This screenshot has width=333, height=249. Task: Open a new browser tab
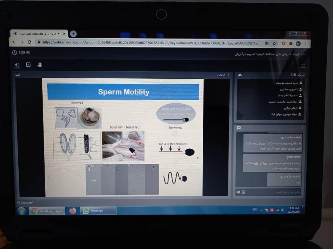coord(74,34)
